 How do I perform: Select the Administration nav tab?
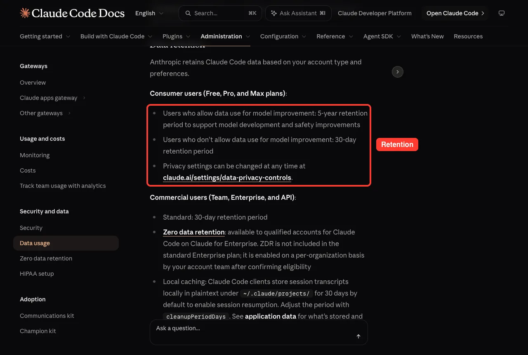(225, 36)
